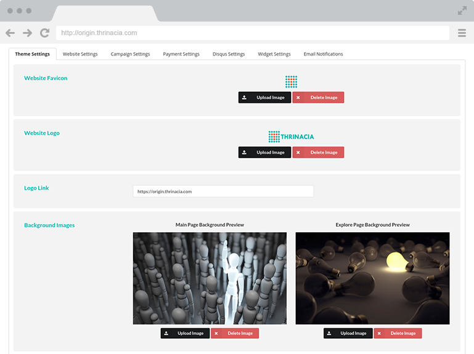Open the Widget Settings tab

274,54
